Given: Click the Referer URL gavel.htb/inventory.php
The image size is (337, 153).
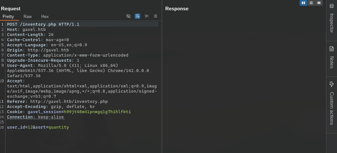Looking at the screenshot, I should (x=69, y=102).
